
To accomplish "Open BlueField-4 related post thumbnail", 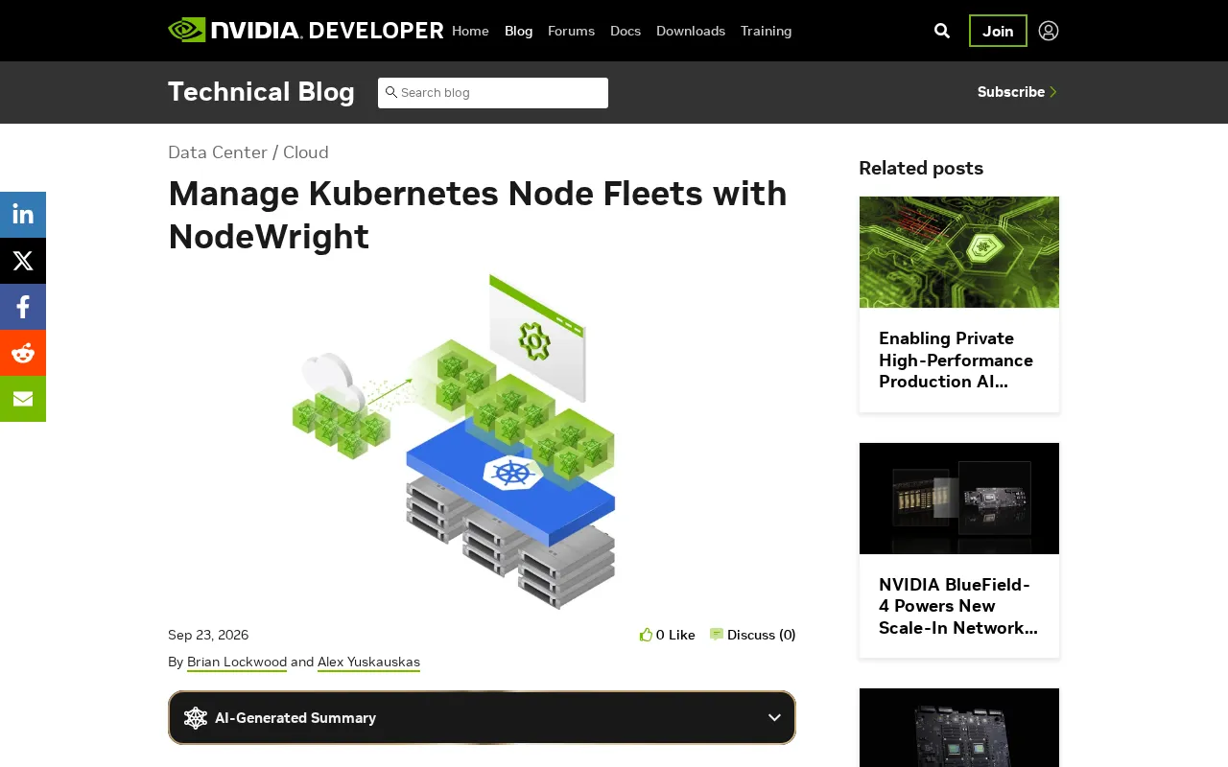I will point(959,499).
